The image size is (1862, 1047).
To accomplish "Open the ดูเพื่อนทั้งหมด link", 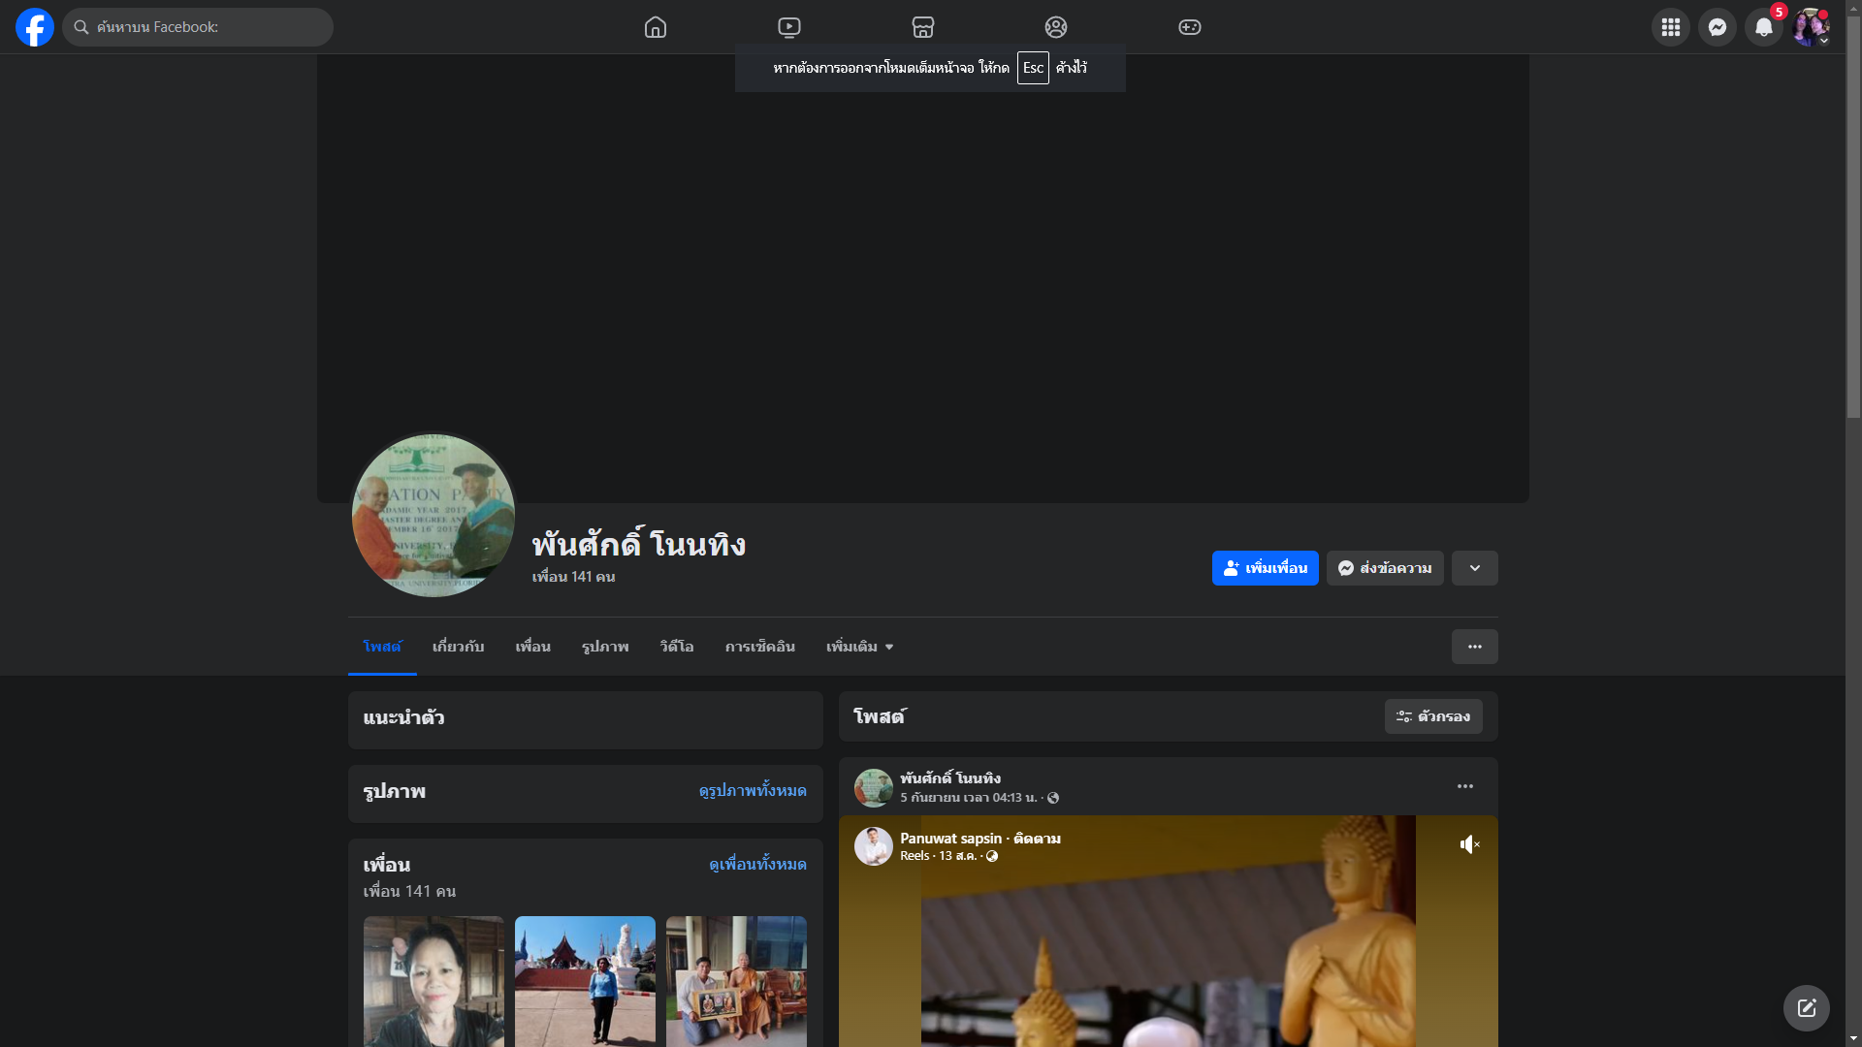I will (x=757, y=864).
